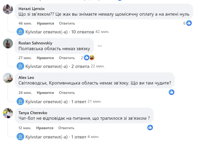Open the three-dots menu on Ruslan's comment
This screenshot has width=207, height=142.
100,46
